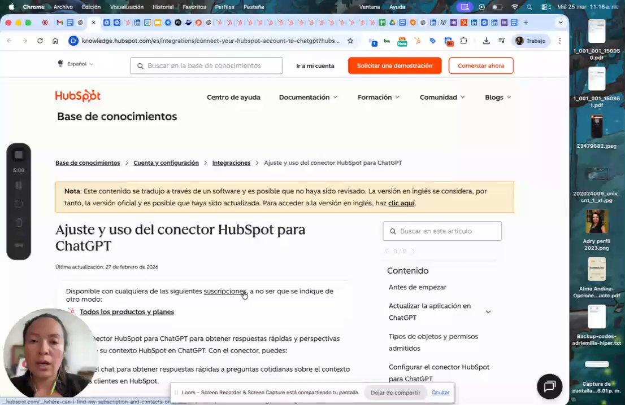Open the tab search dropdown arrow
The height and width of the screenshot is (405, 625).
pyautogui.click(x=561, y=23)
